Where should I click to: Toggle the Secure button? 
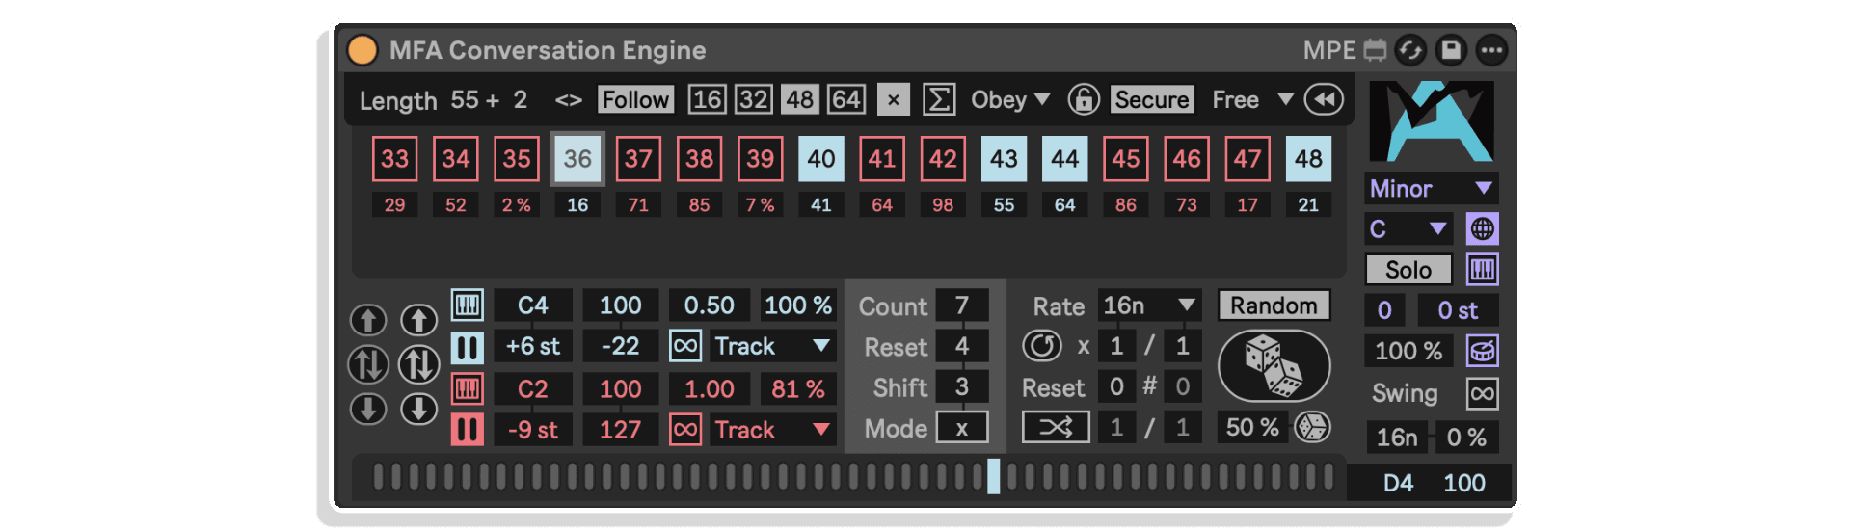pos(1152,99)
